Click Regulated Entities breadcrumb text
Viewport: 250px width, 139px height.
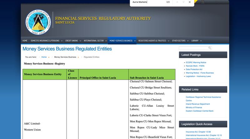(92, 57)
